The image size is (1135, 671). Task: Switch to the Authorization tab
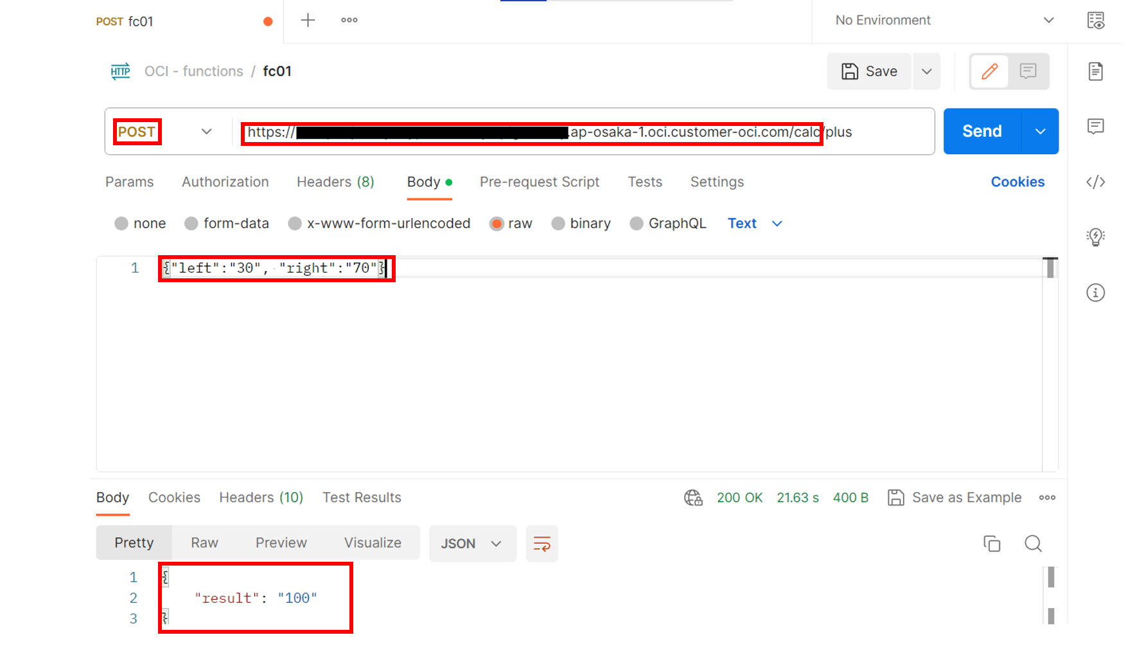(x=225, y=182)
